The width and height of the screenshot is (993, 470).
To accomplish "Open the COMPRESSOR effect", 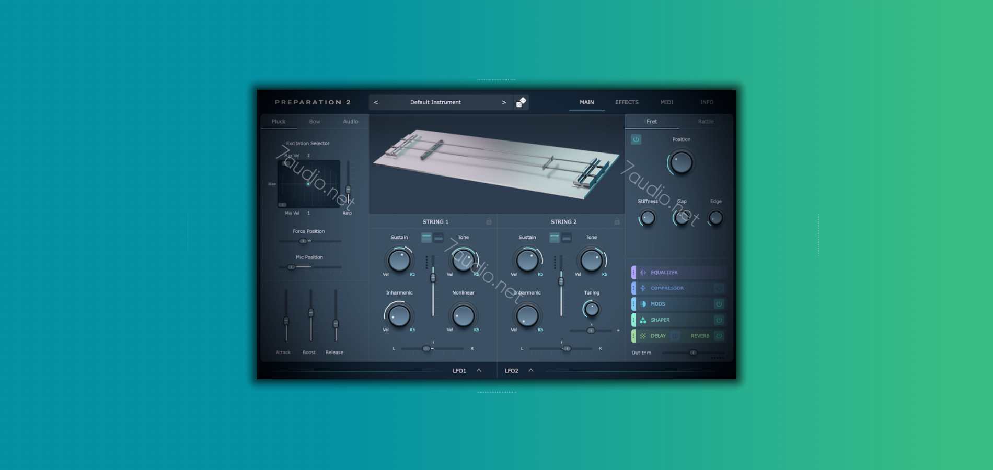I will (667, 288).
